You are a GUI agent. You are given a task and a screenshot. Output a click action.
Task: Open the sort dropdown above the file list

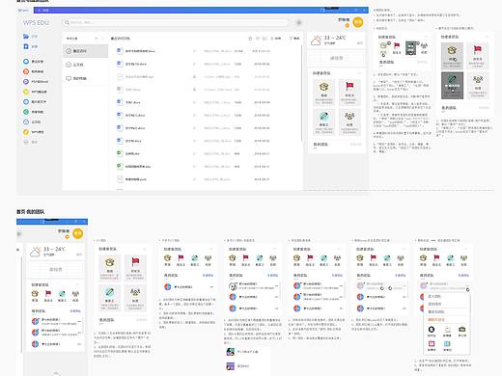click(x=276, y=39)
